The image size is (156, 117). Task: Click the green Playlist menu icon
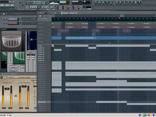[61, 13]
